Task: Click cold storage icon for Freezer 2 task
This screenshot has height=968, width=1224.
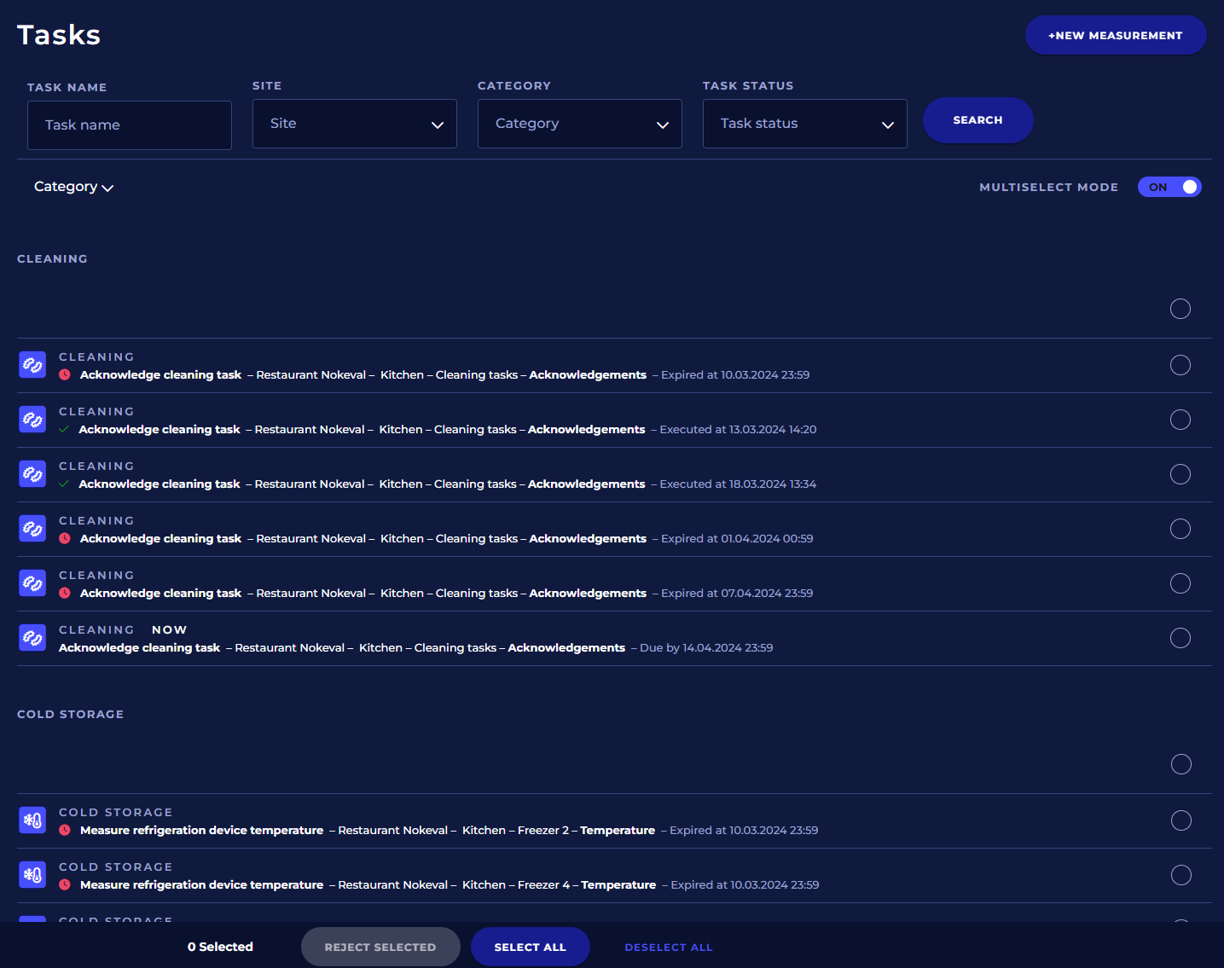Action: point(32,820)
